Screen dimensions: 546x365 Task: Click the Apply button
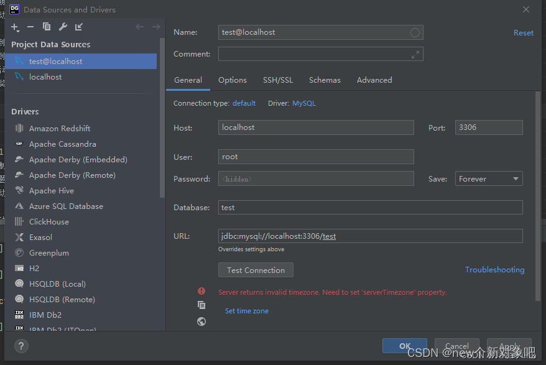pyautogui.click(x=509, y=346)
